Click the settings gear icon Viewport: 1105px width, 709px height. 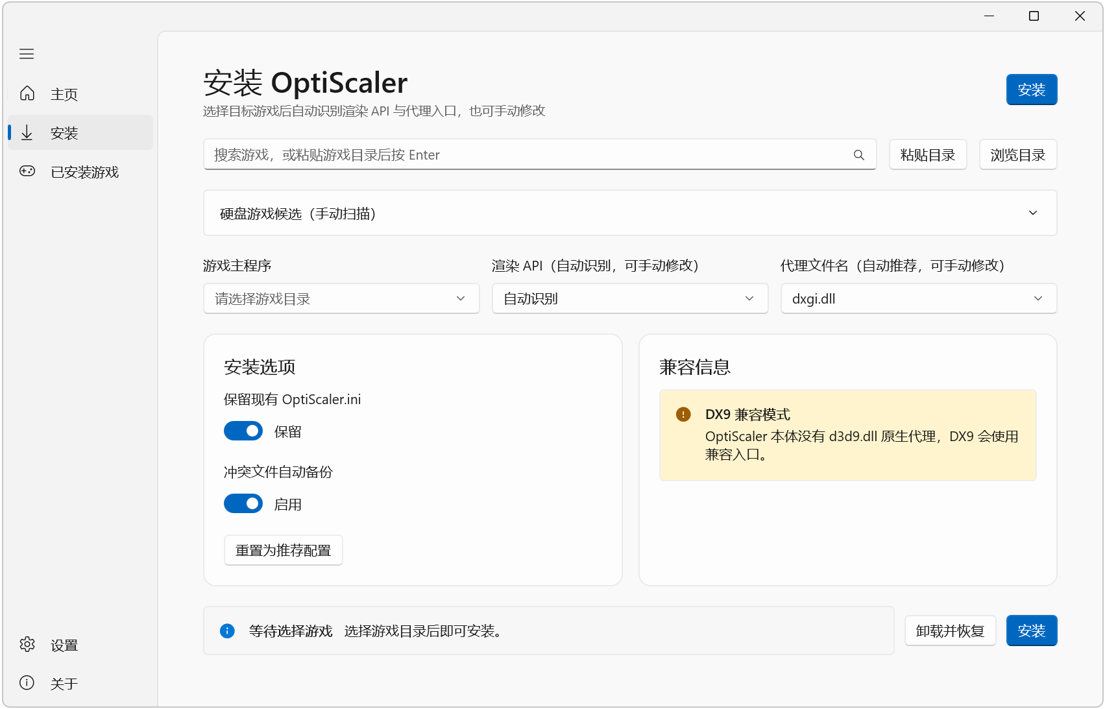27,644
